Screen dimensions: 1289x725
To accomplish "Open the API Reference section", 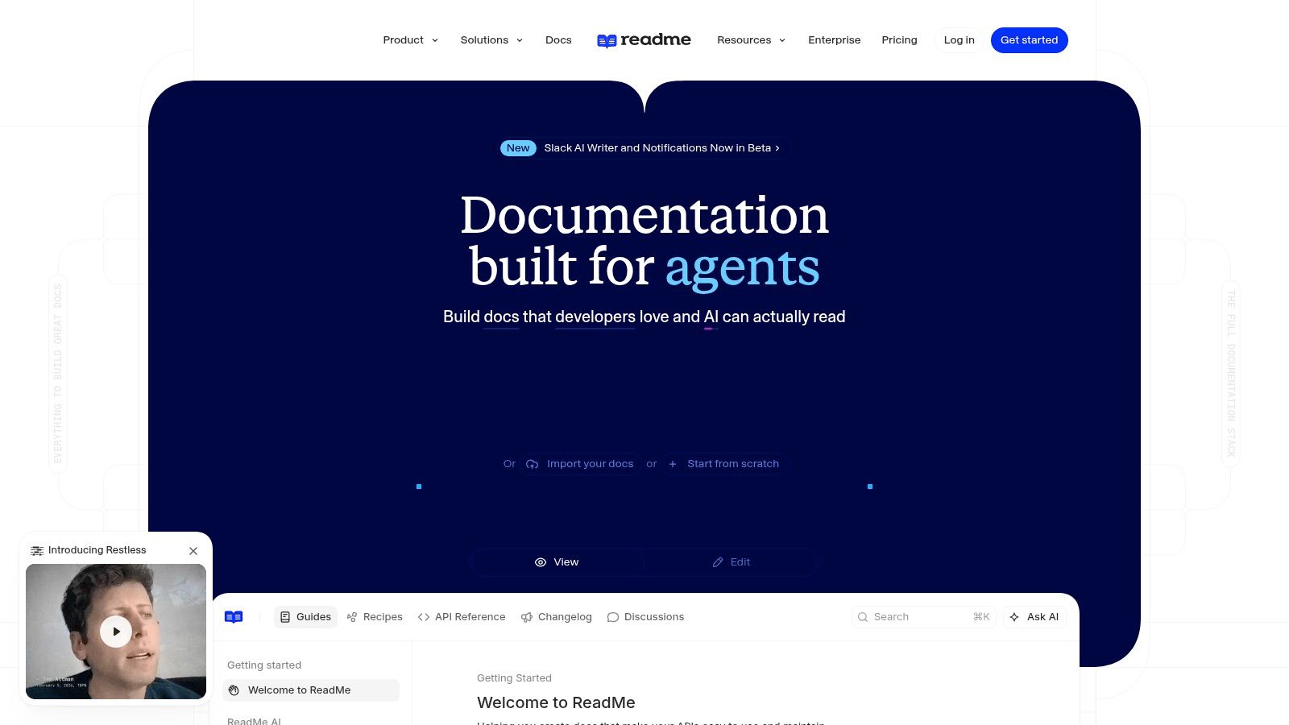I will 462,617.
